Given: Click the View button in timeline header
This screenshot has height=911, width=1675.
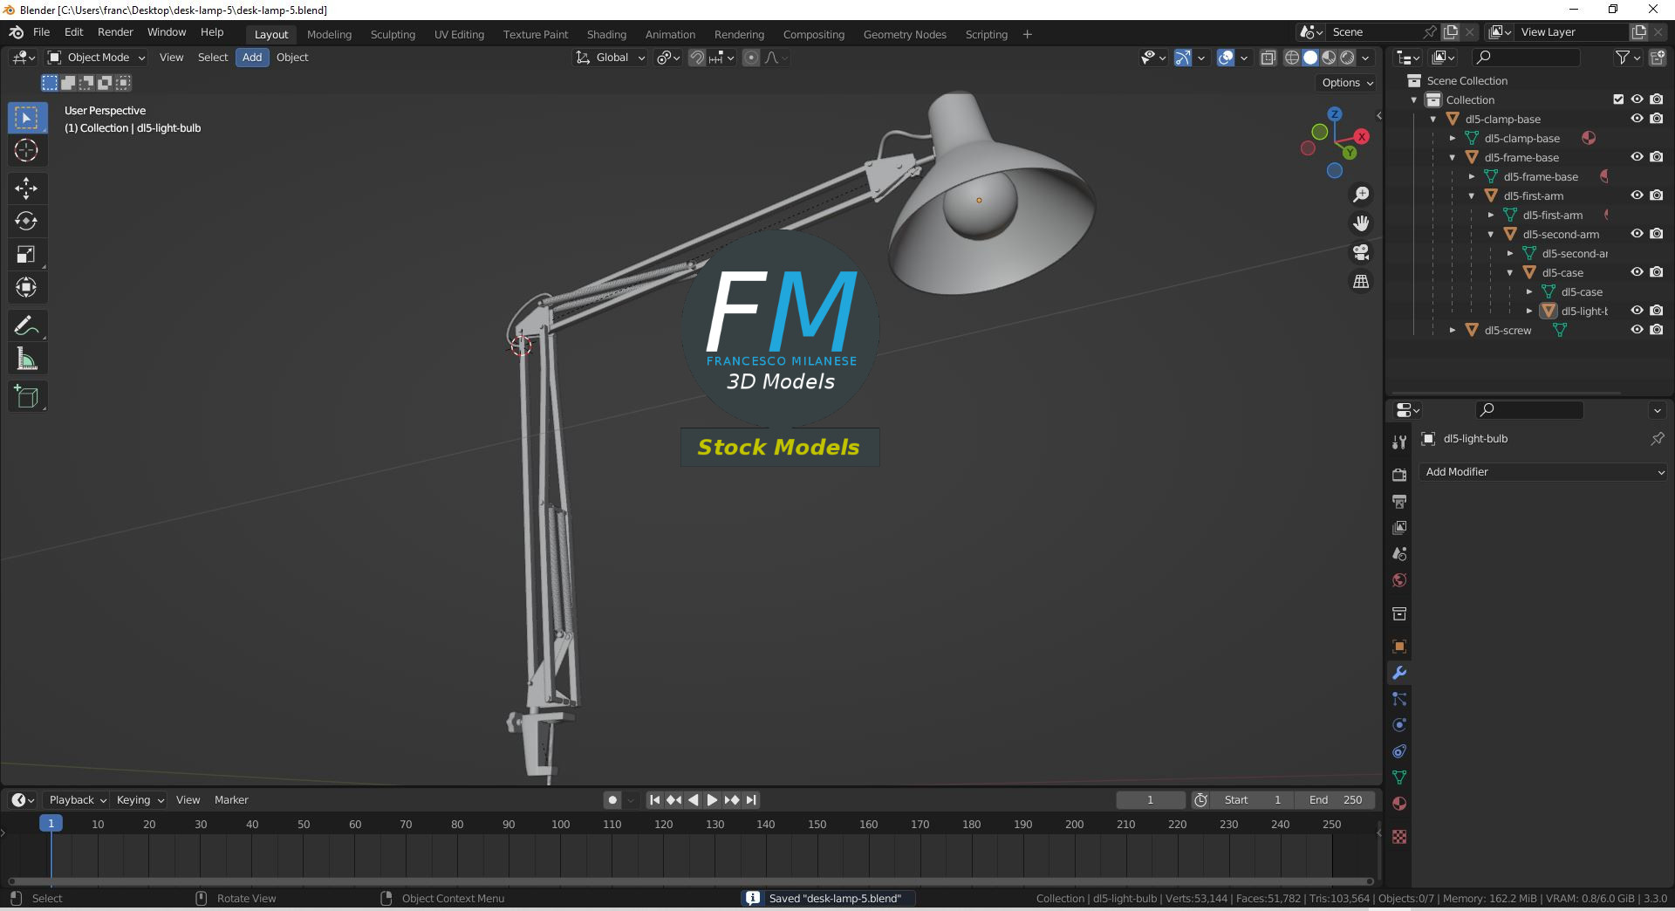Looking at the screenshot, I should pyautogui.click(x=188, y=800).
